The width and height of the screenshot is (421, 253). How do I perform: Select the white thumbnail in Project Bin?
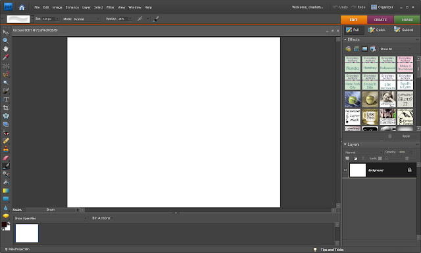point(27,233)
